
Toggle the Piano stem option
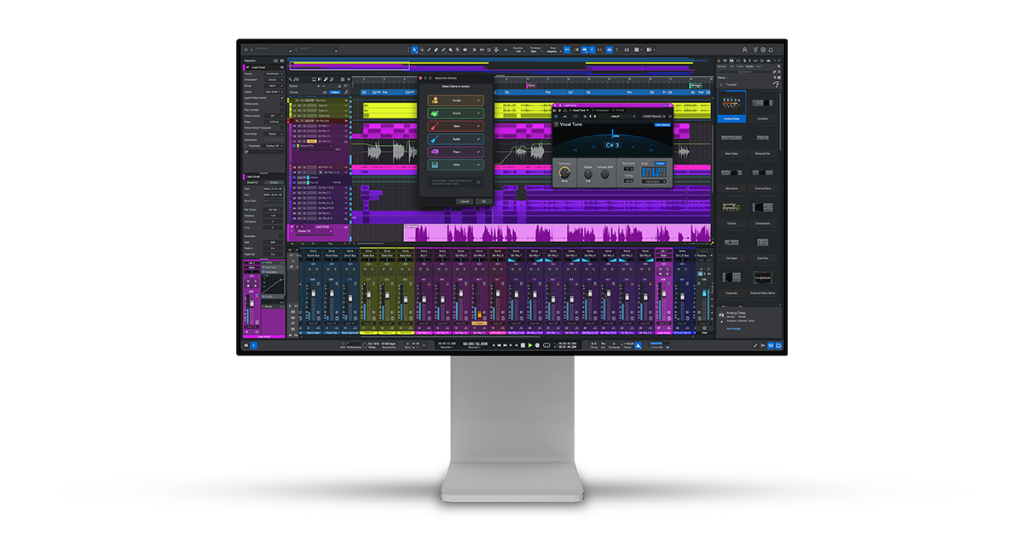click(x=456, y=152)
